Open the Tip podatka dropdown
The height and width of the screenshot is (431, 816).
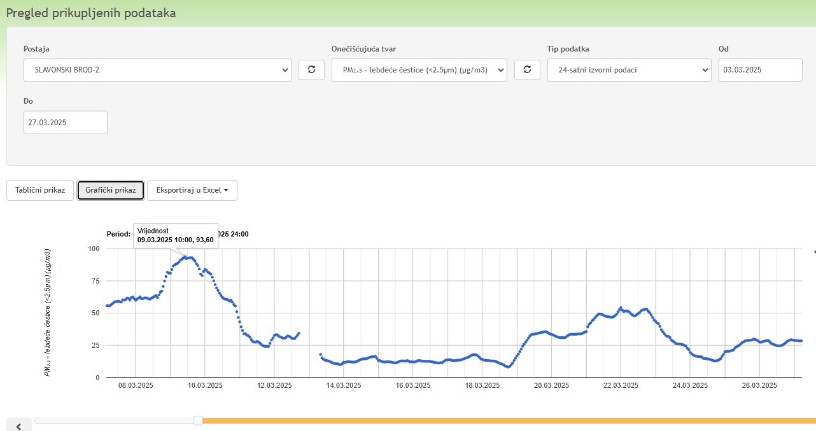point(629,70)
